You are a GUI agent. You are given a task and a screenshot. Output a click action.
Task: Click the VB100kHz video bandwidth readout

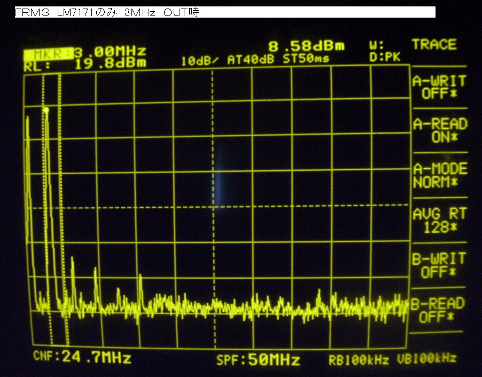[426, 358]
